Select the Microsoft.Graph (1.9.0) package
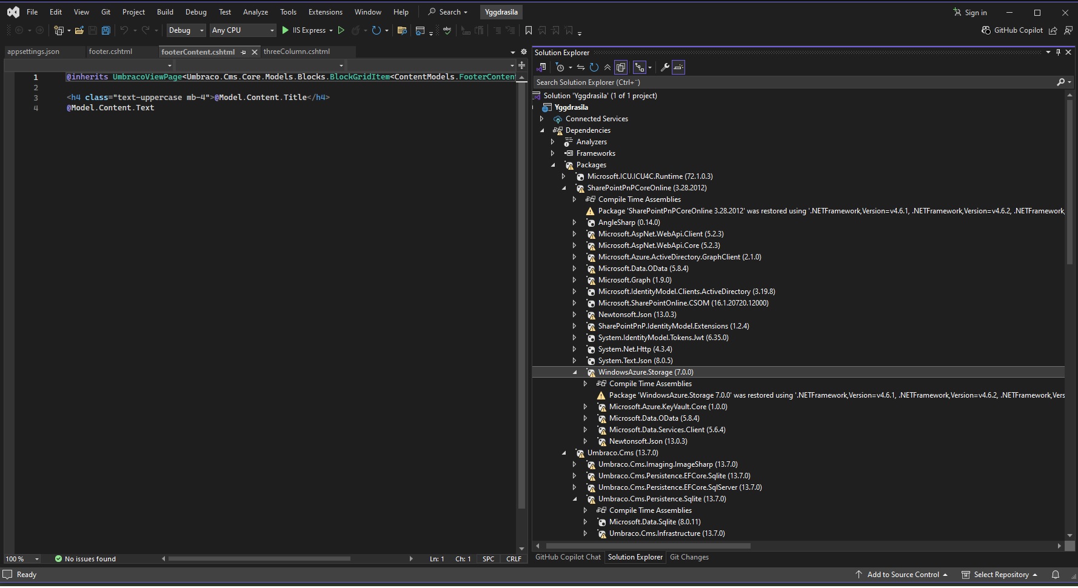 pos(635,281)
